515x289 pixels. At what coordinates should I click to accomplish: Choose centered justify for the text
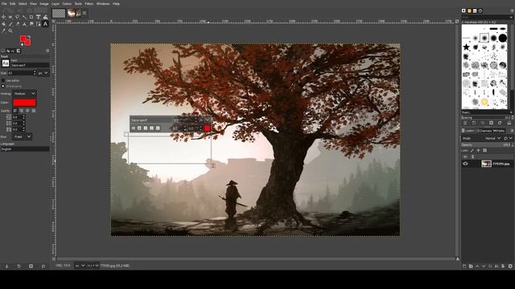[x=27, y=111]
